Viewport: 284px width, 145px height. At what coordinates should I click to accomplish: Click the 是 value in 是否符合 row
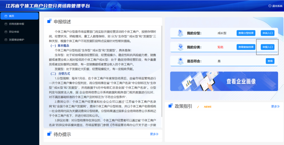(219, 61)
